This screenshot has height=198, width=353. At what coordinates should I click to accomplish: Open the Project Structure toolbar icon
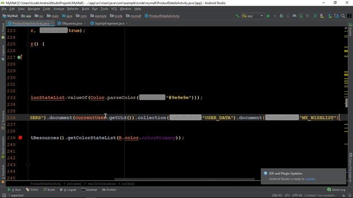tap(336, 16)
